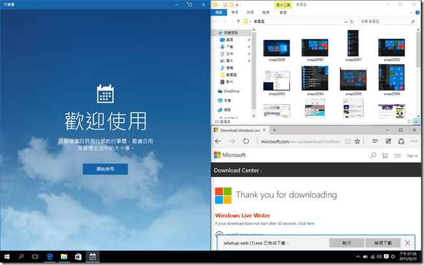
Task: Open File Explorer help question mark
Action: (418, 12)
